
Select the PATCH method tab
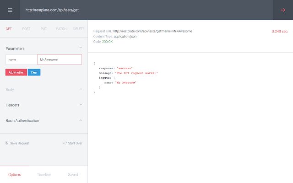61,29
